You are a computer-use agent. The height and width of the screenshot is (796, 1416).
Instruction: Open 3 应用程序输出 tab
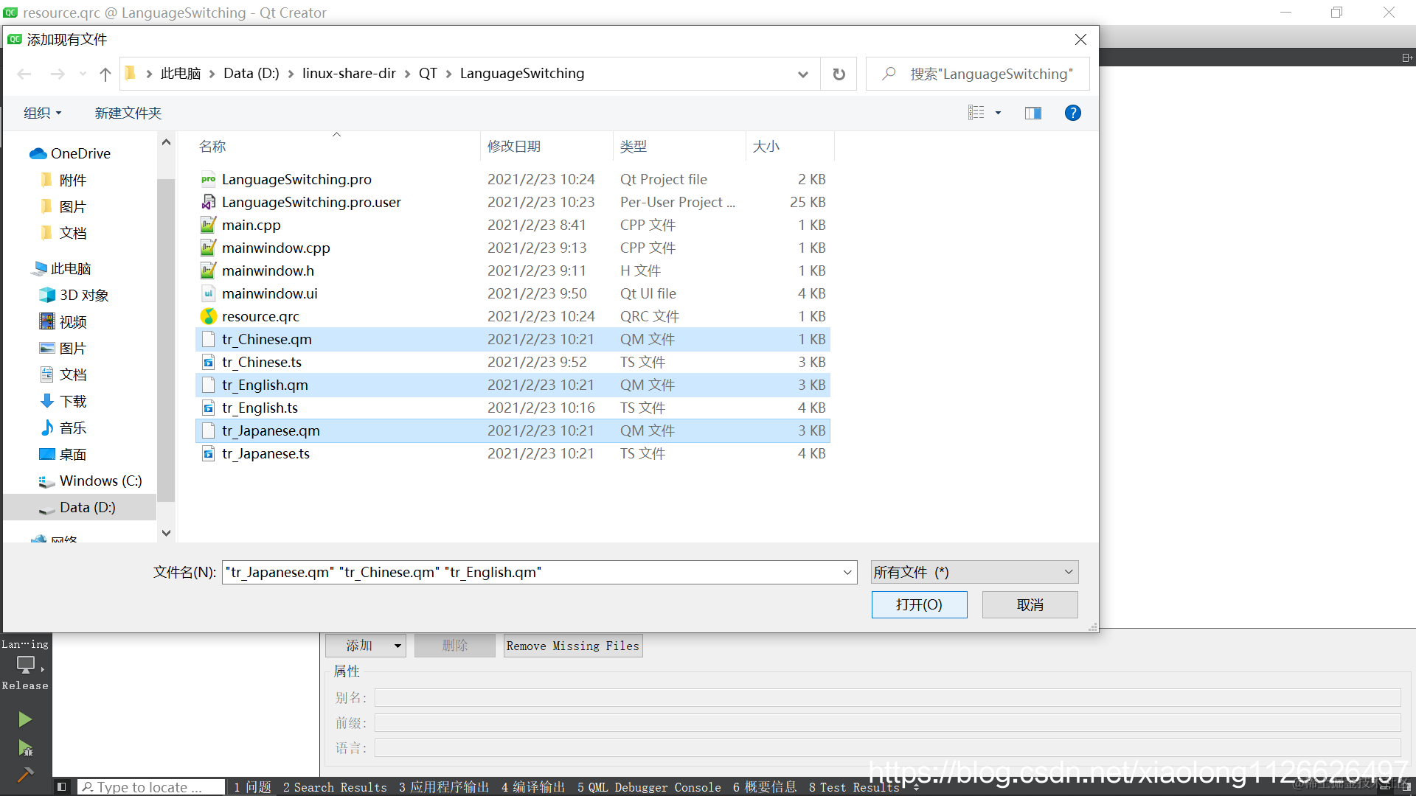(444, 787)
